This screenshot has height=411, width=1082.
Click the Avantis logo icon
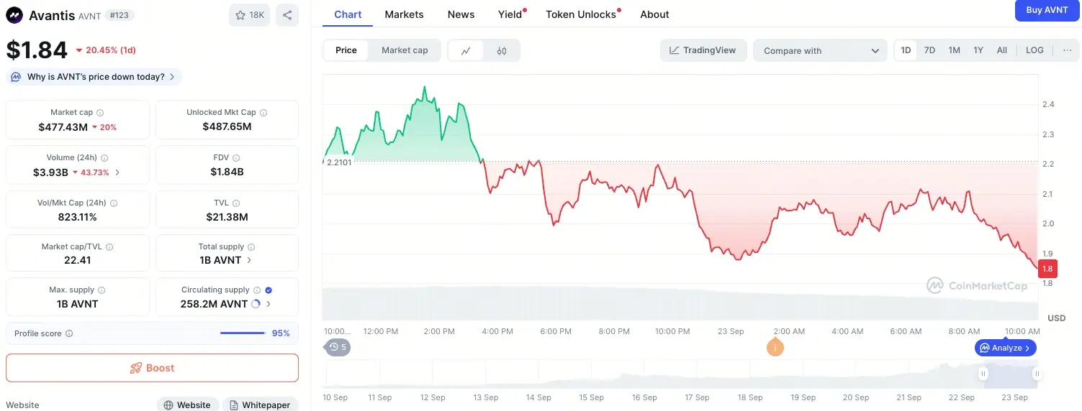tap(14, 15)
